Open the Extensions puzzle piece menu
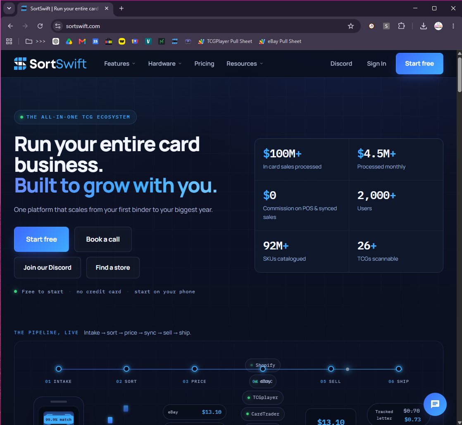 (x=401, y=26)
